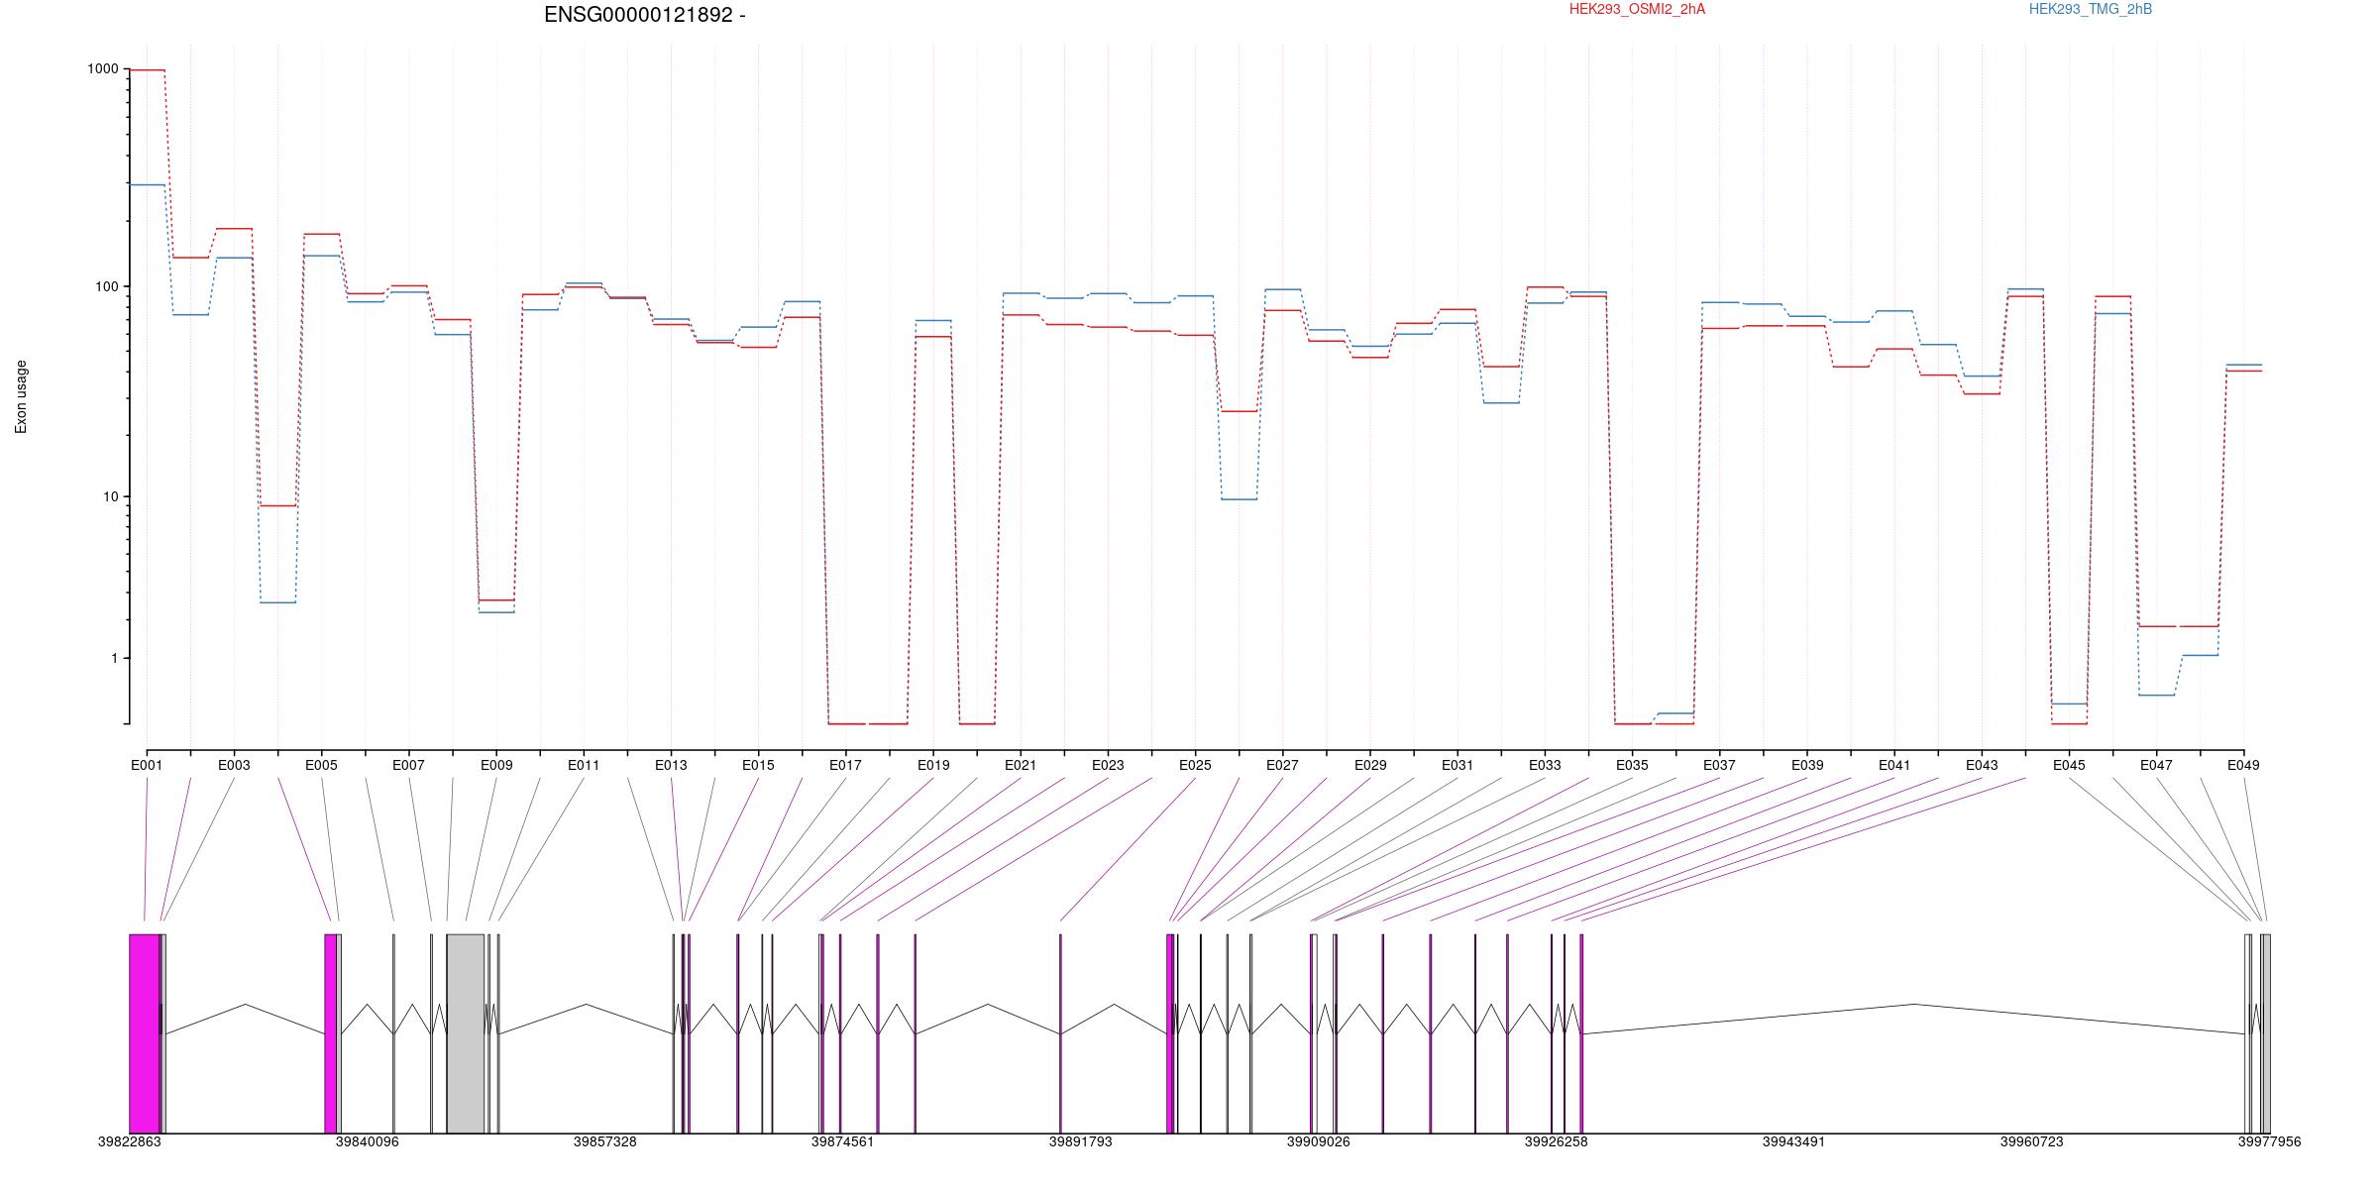Click the y-axis value 10

(110, 497)
